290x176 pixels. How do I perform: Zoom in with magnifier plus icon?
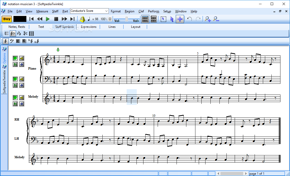click(208, 19)
